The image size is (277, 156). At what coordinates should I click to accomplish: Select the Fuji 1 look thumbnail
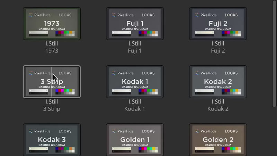tap(135, 24)
